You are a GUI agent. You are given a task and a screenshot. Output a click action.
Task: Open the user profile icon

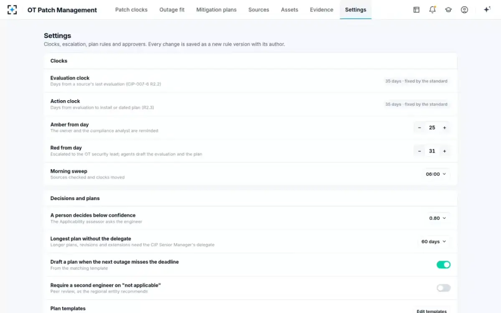click(464, 10)
